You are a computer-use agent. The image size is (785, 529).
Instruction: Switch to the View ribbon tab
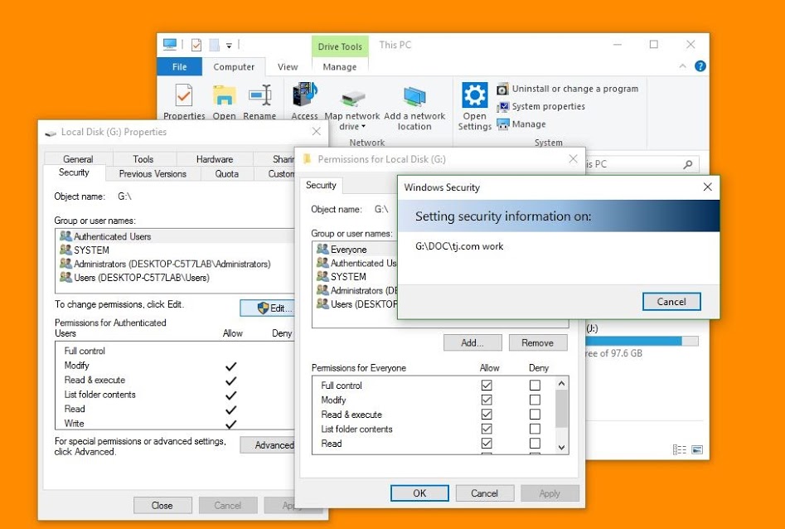(288, 67)
